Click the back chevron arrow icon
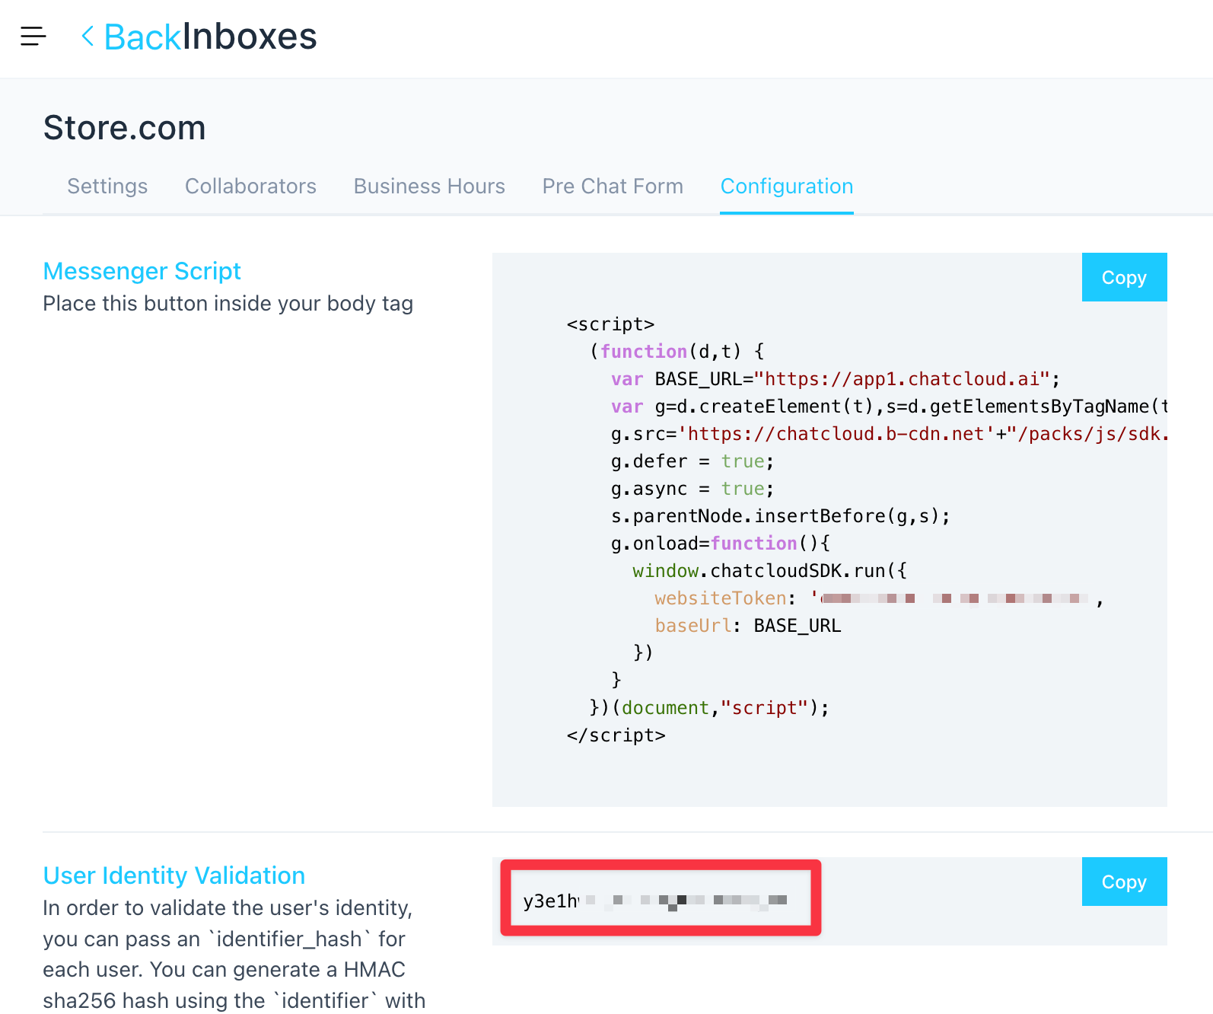The height and width of the screenshot is (1014, 1213). click(88, 36)
